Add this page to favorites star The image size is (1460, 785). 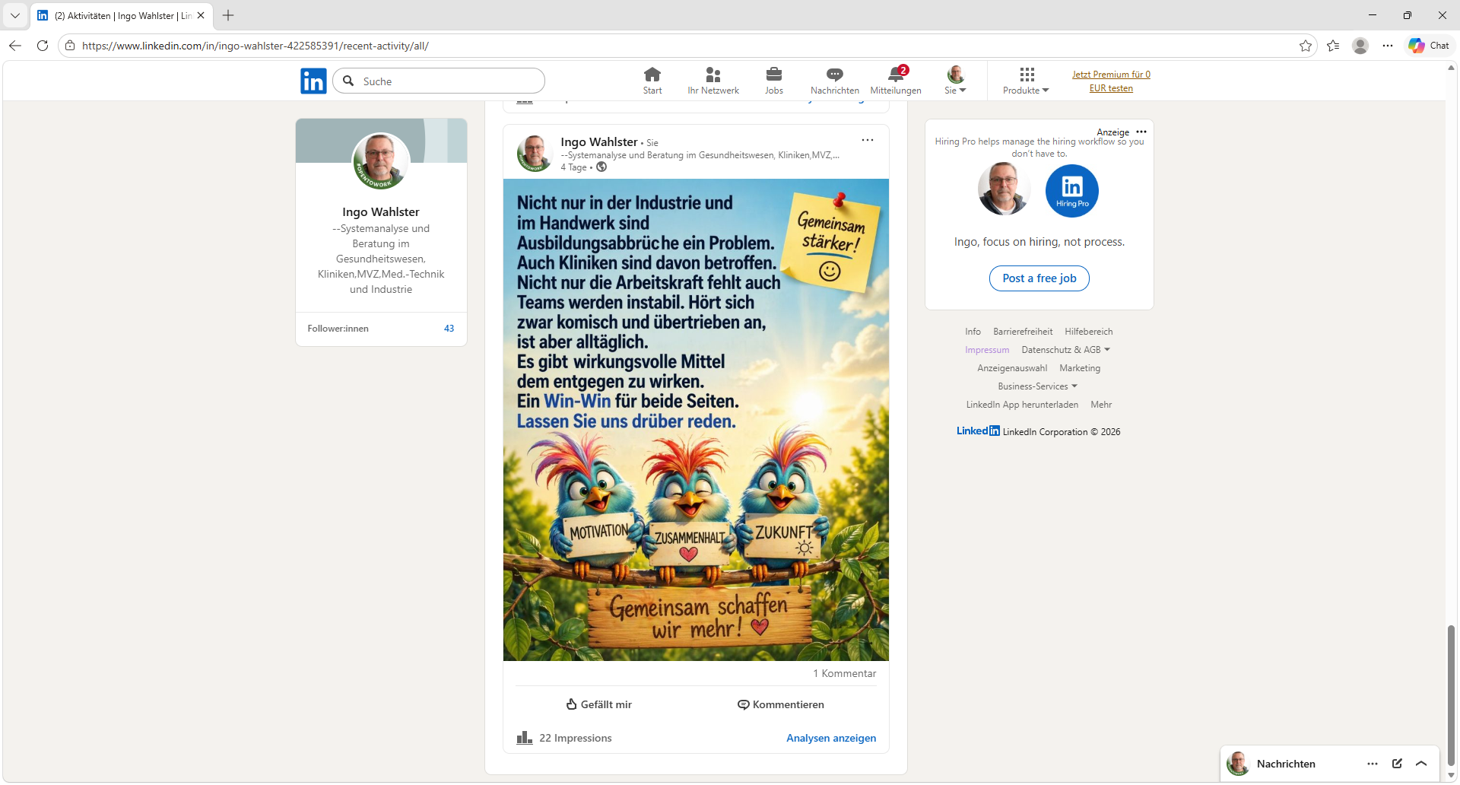point(1306,46)
